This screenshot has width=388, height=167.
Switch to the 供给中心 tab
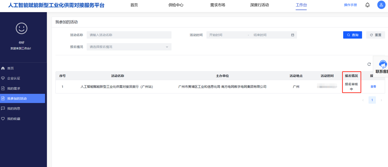click(x=176, y=5)
